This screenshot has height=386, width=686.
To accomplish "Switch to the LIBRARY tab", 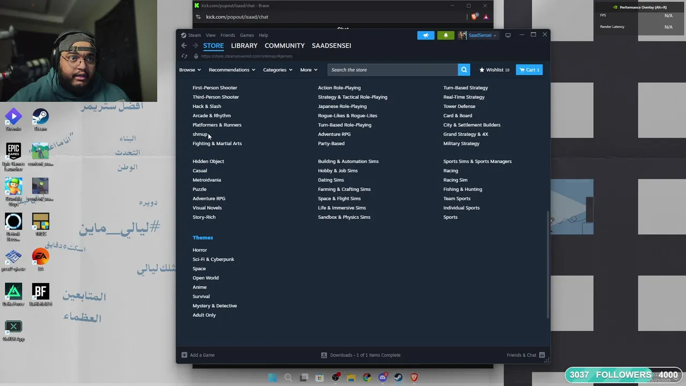I will click(x=244, y=46).
